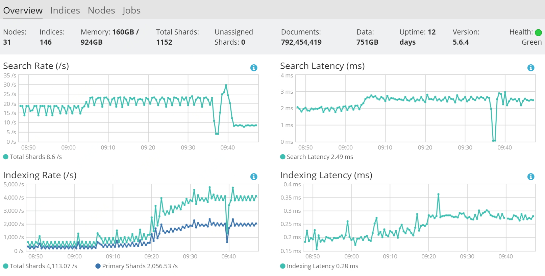Toggle the Search Latency legend dot
The height and width of the screenshot is (276, 545).
pos(283,157)
